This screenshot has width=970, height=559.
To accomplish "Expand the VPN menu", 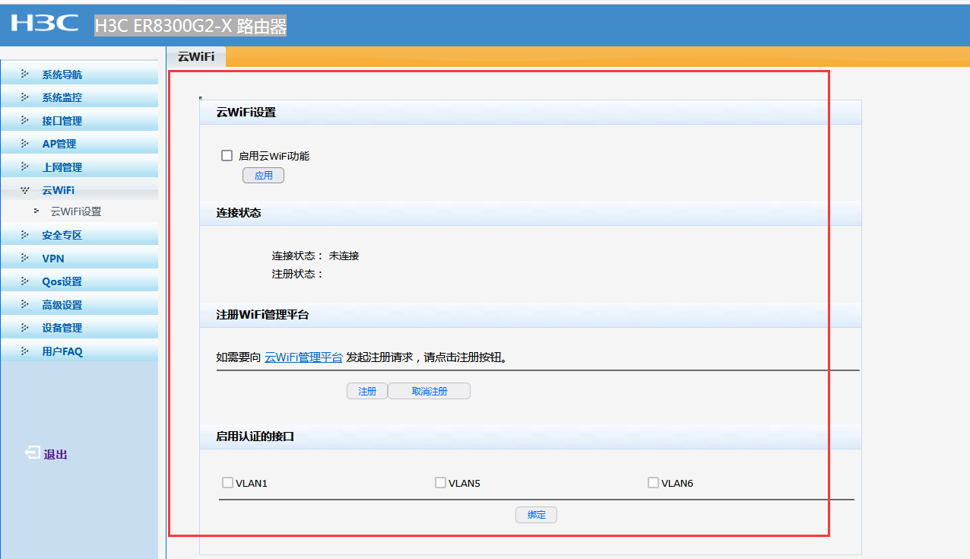I will (79, 259).
